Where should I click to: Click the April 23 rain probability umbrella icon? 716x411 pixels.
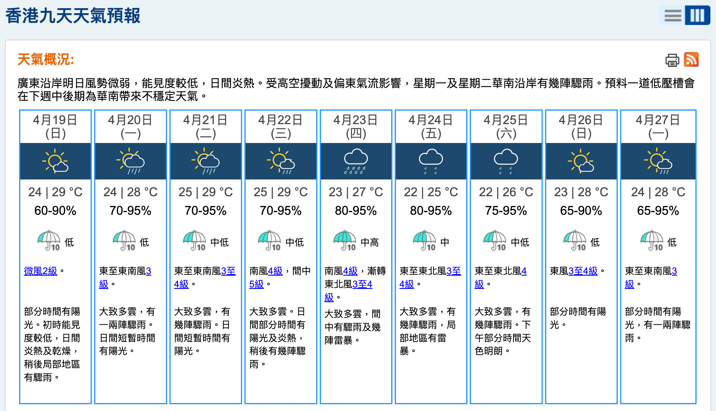(x=345, y=241)
